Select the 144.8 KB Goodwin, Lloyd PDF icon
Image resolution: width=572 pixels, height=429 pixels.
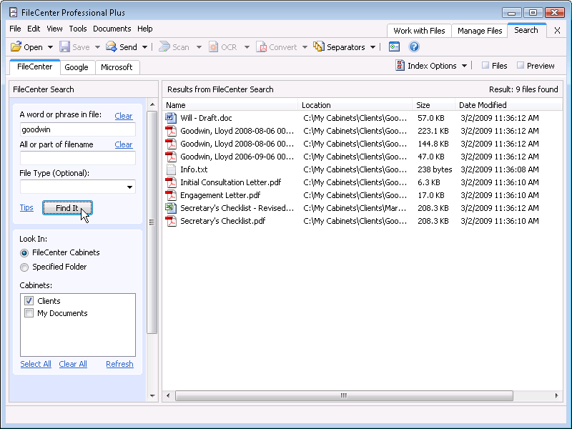click(171, 144)
